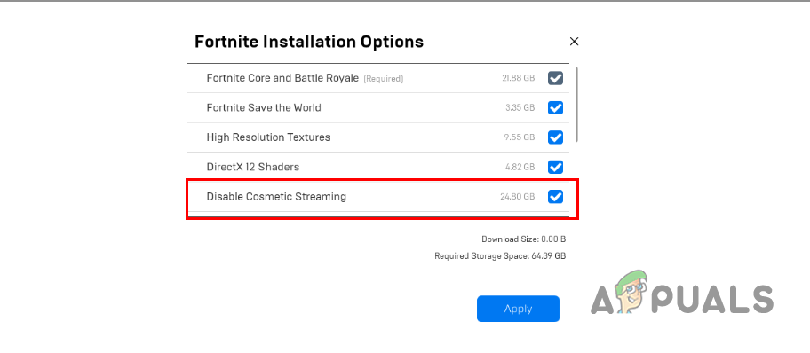Click the 4.82 GB size value
The height and width of the screenshot is (353, 810).
point(520,168)
